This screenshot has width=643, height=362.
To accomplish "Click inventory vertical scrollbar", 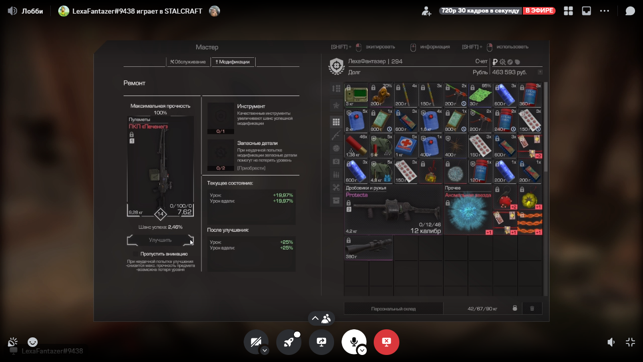I will click(x=546, y=128).
